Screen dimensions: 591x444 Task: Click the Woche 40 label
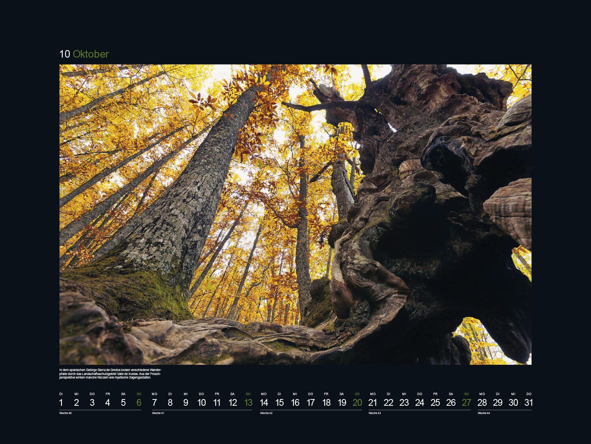tap(65, 413)
